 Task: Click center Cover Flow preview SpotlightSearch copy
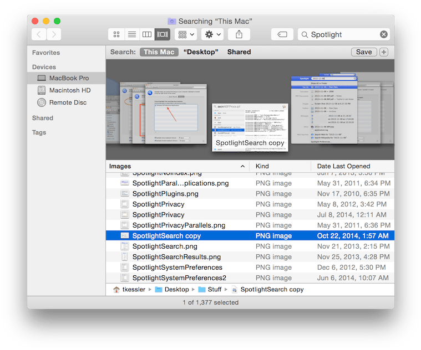pyautogui.click(x=250, y=127)
